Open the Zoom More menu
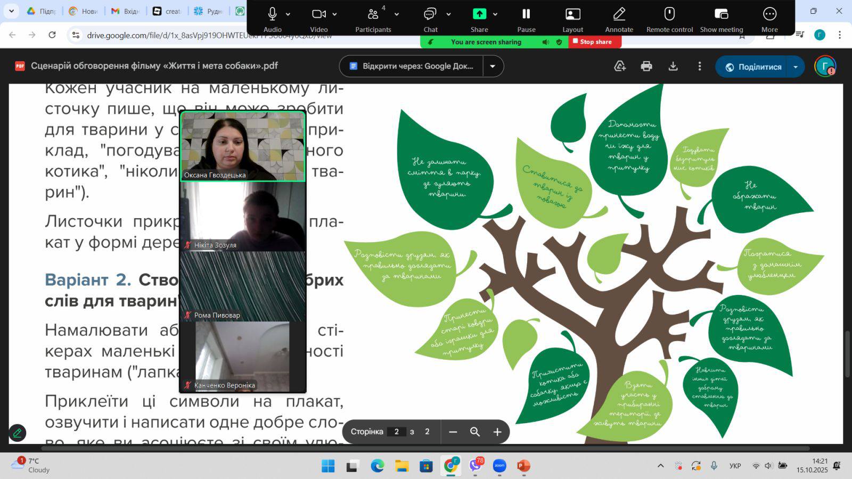 pos(769,19)
